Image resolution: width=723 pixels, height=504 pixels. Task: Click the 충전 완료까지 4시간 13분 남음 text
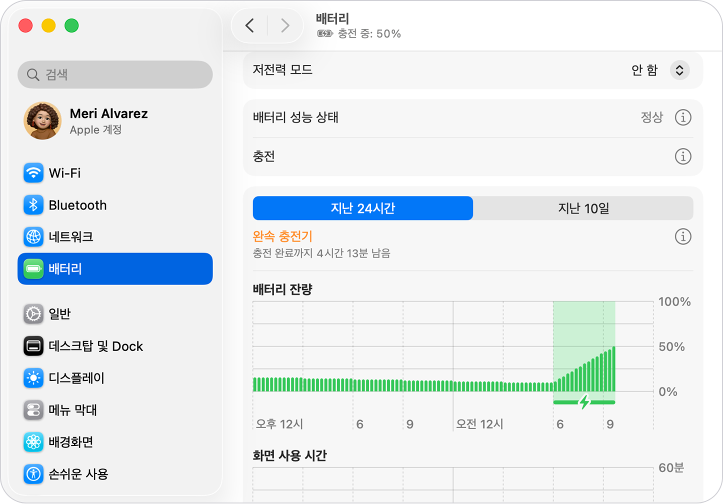point(321,253)
